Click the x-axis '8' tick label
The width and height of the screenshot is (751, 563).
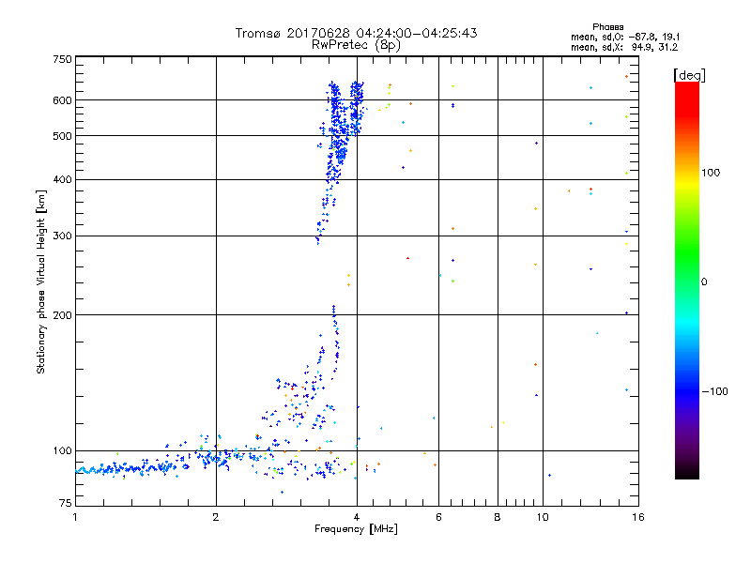498,517
